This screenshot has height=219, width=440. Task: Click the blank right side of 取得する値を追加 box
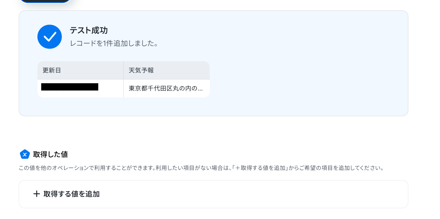tap(254, 194)
